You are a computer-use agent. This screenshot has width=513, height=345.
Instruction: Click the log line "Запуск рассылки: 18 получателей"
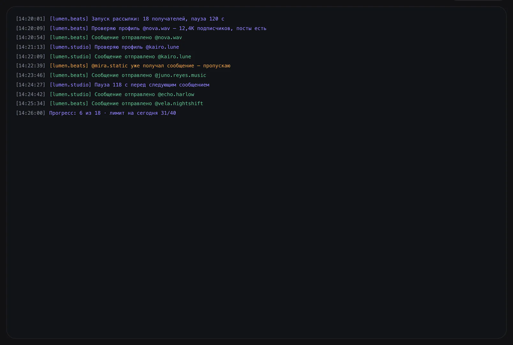pos(120,19)
